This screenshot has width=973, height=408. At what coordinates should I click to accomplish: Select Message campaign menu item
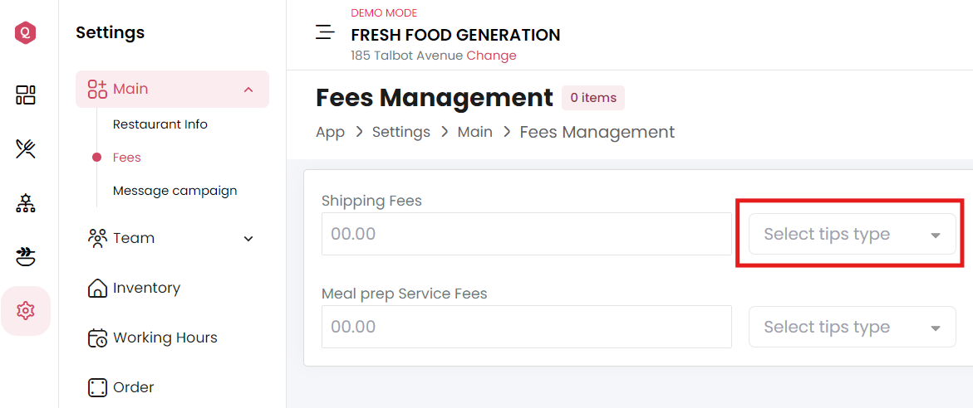coord(175,191)
